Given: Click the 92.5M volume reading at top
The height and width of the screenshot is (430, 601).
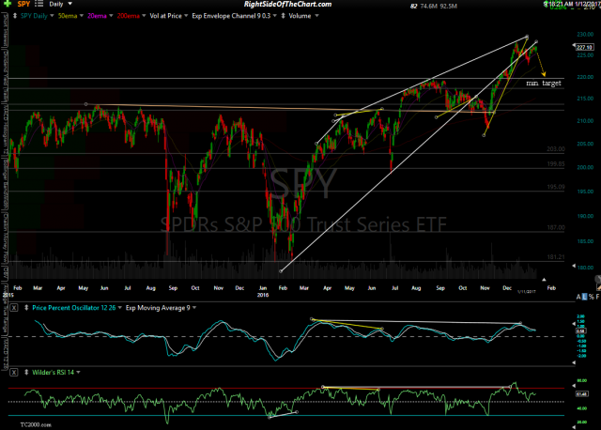Looking at the screenshot, I should tap(448, 7).
